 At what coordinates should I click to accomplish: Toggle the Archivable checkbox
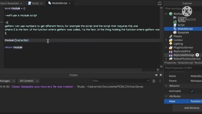192,91
